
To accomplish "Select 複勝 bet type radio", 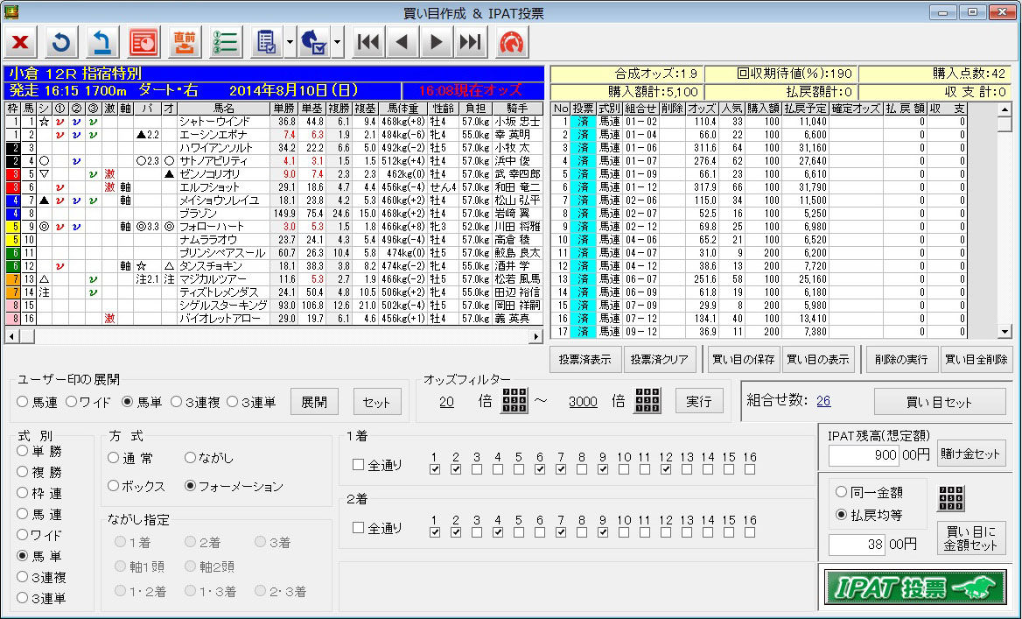I will pos(23,472).
